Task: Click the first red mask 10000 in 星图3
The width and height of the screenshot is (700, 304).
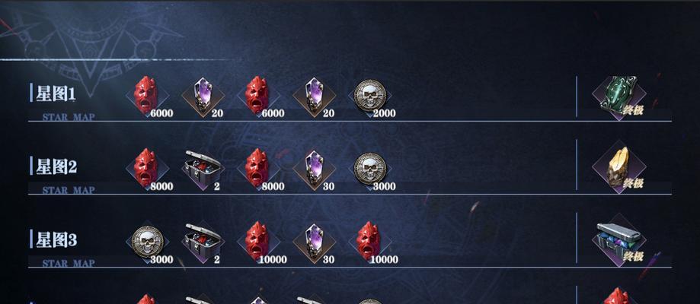Action: pyautogui.click(x=259, y=242)
